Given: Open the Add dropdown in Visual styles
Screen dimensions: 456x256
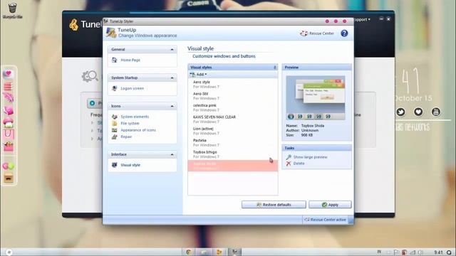Looking at the screenshot, I should pos(198,75).
